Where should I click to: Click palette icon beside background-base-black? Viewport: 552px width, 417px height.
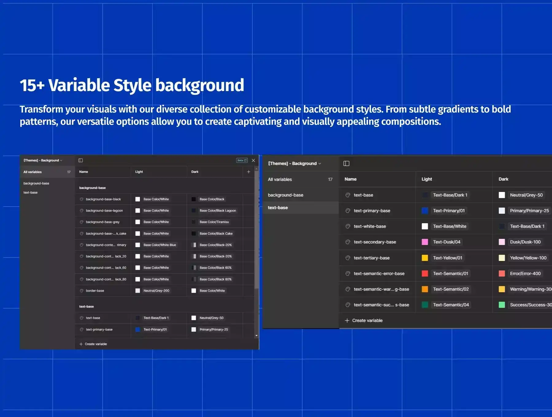[82, 199]
